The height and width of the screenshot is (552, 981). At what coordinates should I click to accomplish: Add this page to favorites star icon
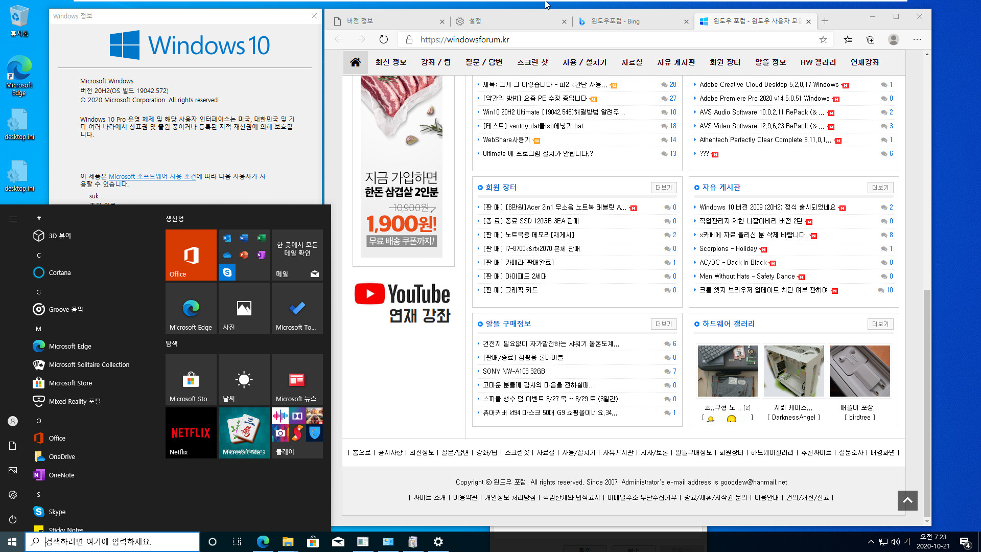(x=823, y=39)
